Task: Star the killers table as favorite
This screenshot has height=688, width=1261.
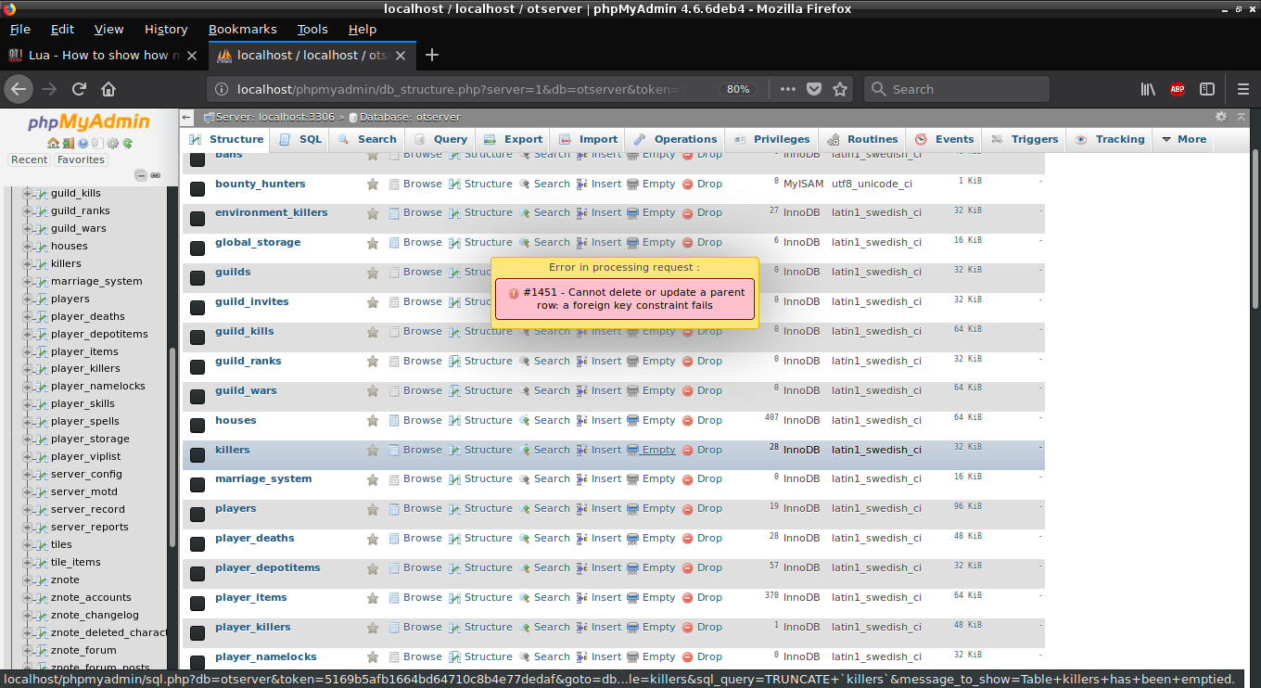Action: 373,450
